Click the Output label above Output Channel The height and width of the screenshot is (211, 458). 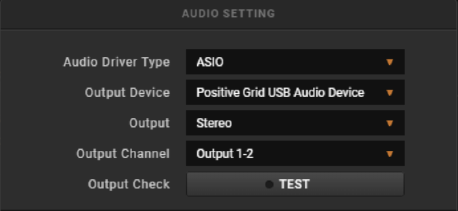point(149,123)
